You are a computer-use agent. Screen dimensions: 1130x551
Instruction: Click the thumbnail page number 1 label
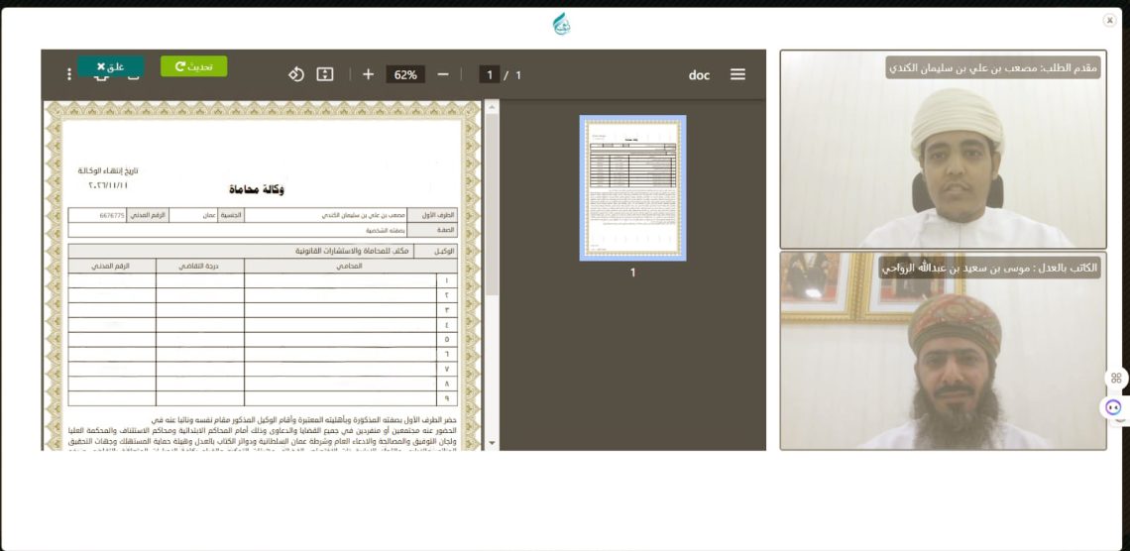pos(632,273)
